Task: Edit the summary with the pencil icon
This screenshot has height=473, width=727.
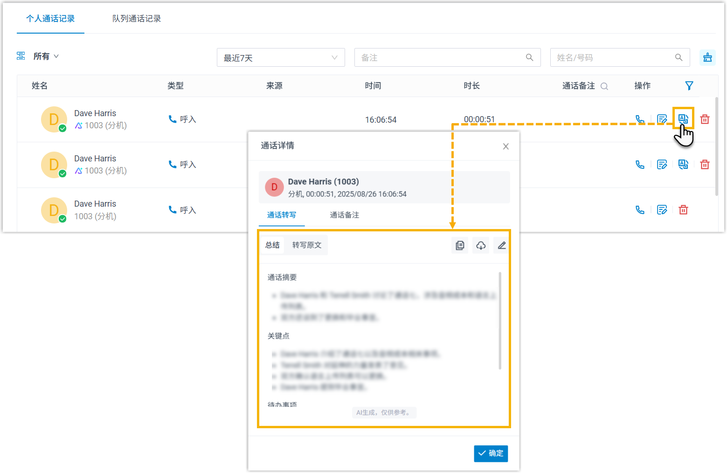Action: click(x=502, y=245)
